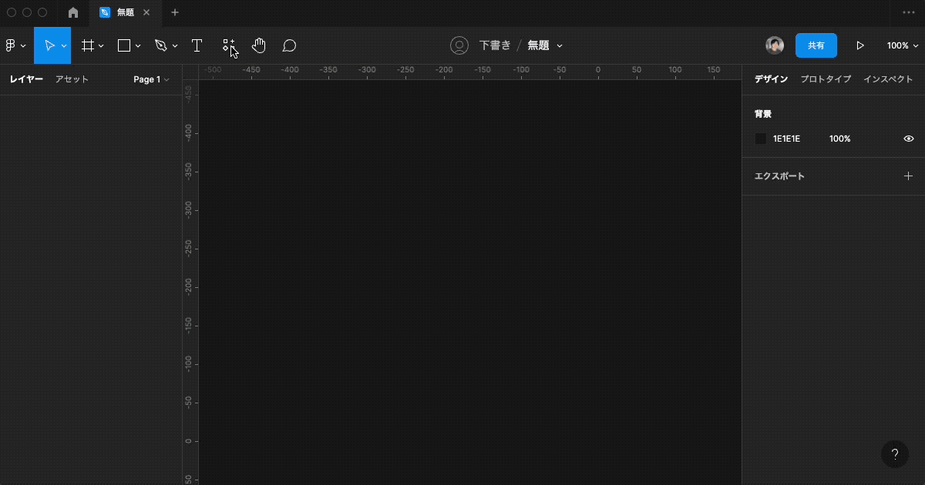This screenshot has height=485, width=925.
Task: Select the 無題 file tab
Action: pyautogui.click(x=125, y=12)
